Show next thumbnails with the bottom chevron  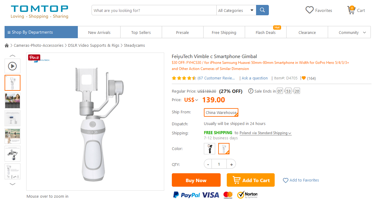point(13,184)
